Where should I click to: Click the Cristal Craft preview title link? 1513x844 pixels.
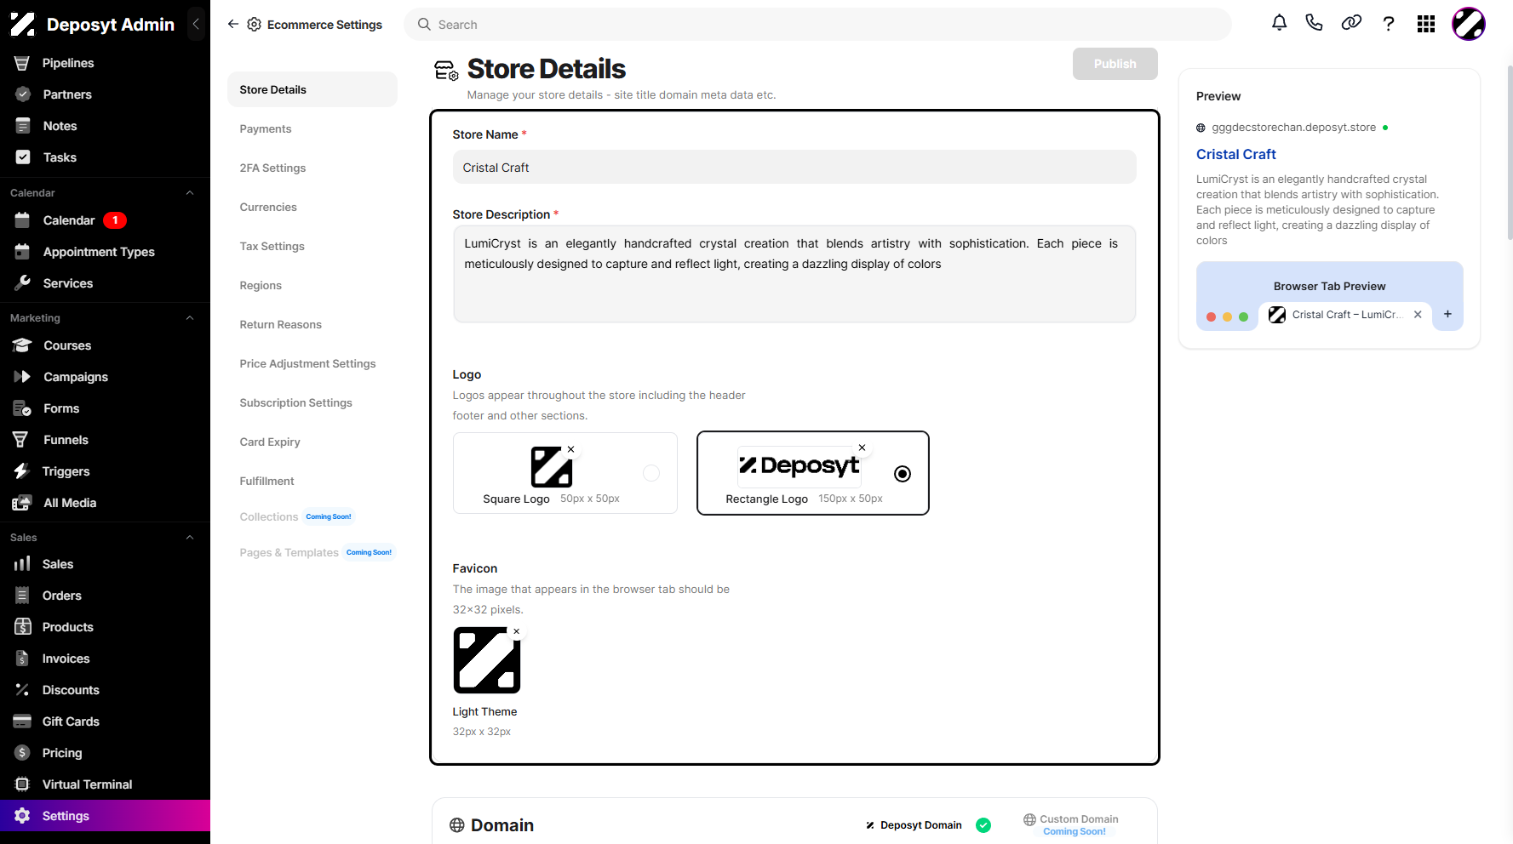pos(1235,154)
